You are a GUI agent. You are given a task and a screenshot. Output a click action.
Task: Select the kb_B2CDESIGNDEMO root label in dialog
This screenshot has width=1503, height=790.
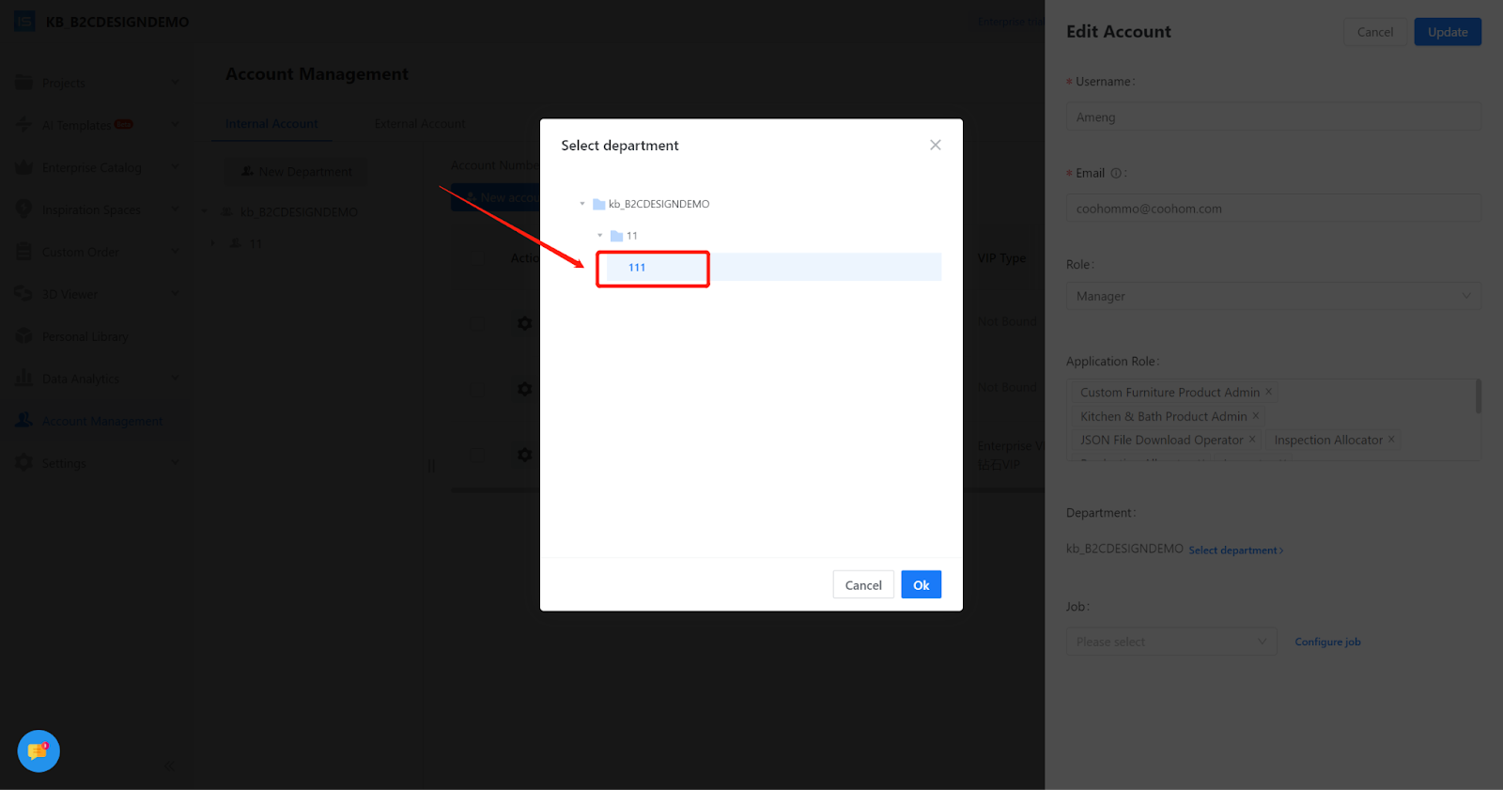[x=659, y=204]
